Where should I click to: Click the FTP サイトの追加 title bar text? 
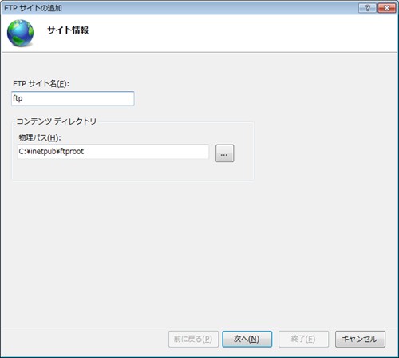(33, 8)
